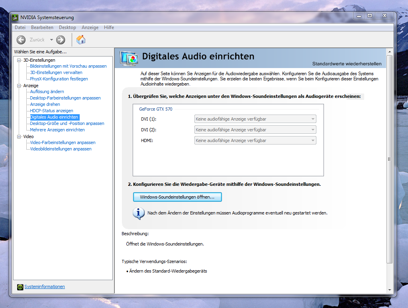Minimize the NVIDIA Systemsteuerung window
Viewport: 408px width, 308px height.
click(359, 16)
